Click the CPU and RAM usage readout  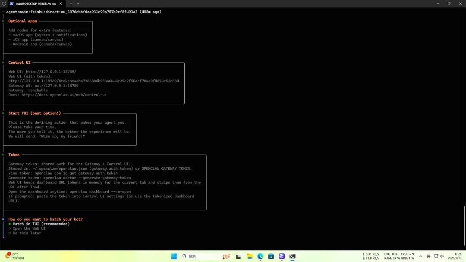click(x=400, y=256)
